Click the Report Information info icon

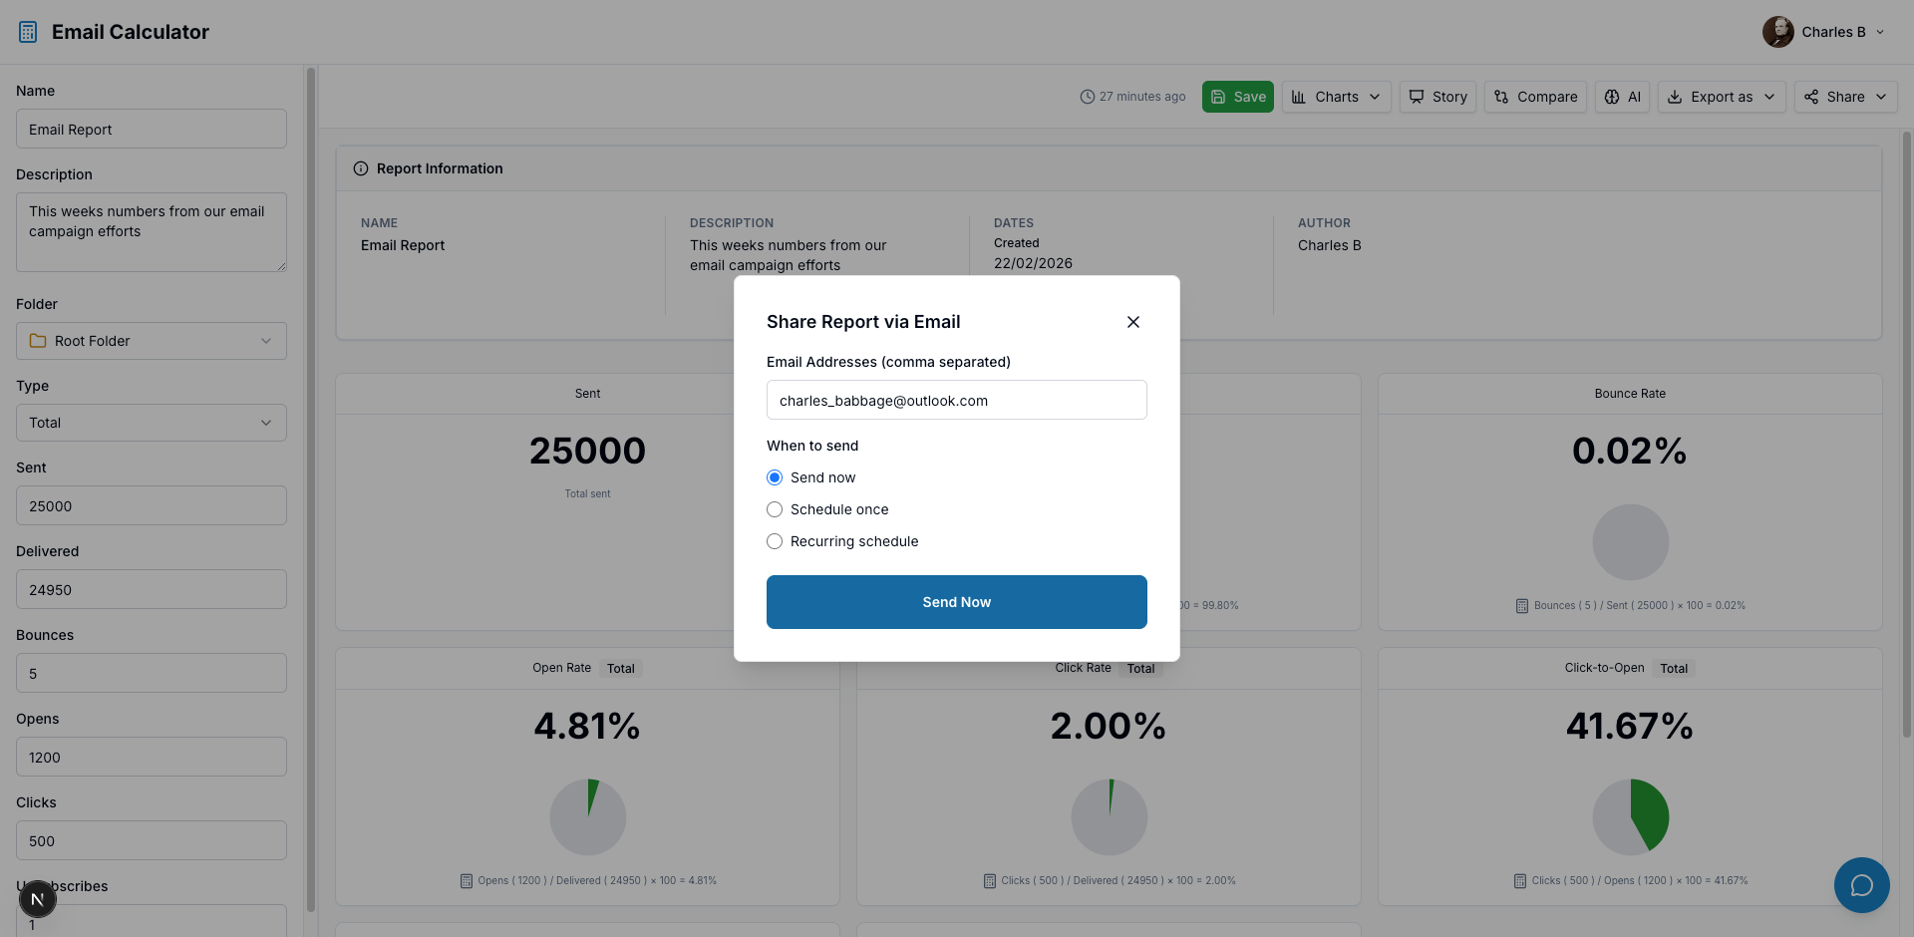361,168
